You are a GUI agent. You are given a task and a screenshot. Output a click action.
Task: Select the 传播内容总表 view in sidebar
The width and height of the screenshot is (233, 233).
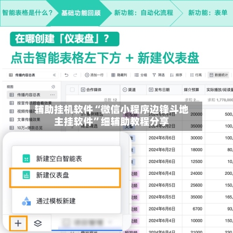[x=32, y=95]
